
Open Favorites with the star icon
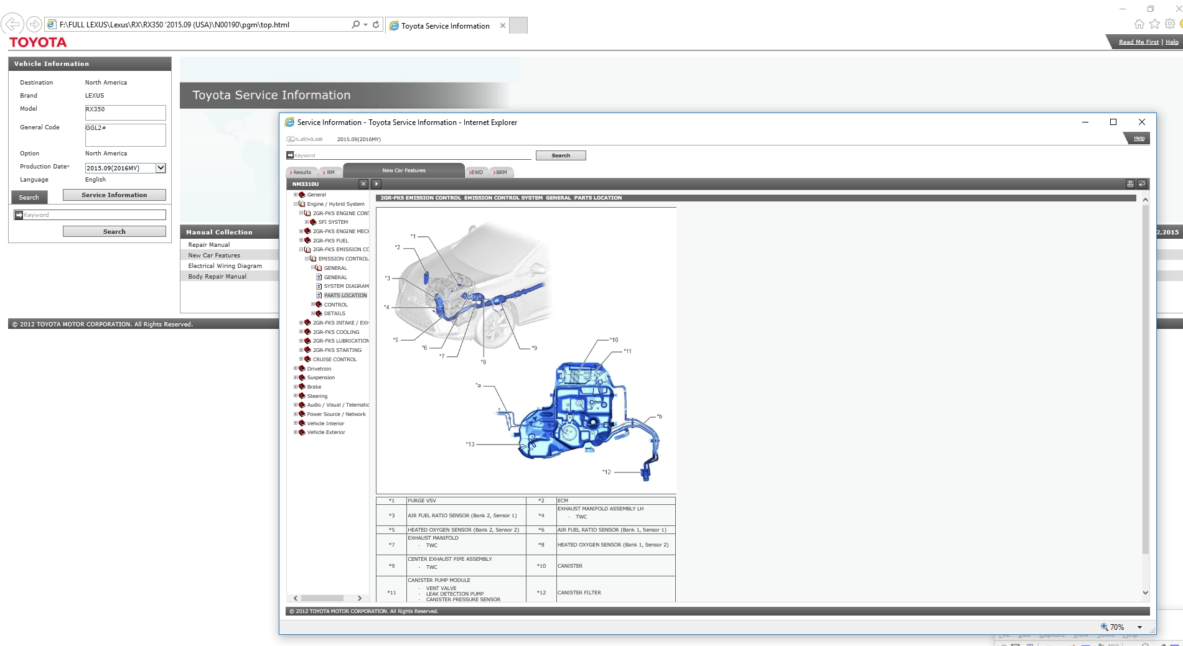tap(1154, 24)
